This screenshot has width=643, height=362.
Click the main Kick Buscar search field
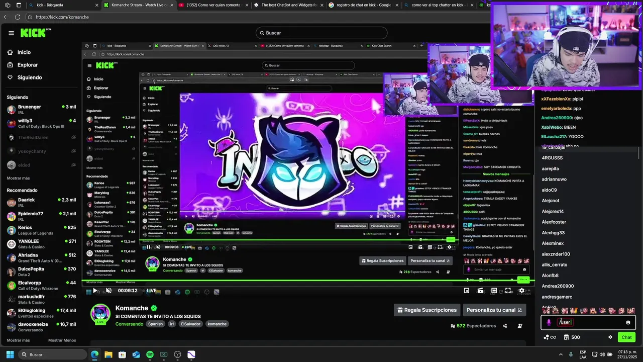click(321, 33)
